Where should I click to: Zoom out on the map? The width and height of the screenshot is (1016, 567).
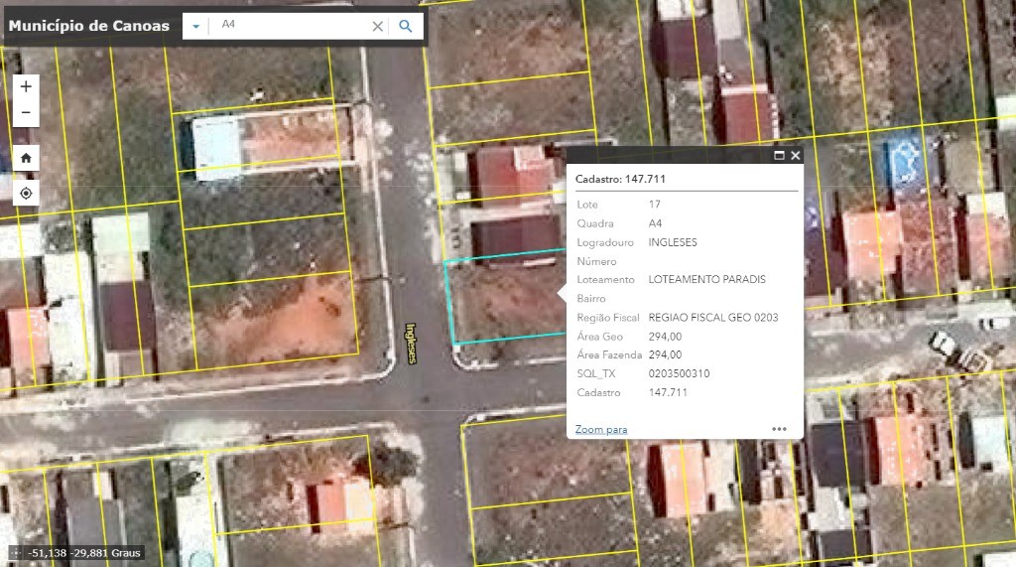pyautogui.click(x=26, y=113)
